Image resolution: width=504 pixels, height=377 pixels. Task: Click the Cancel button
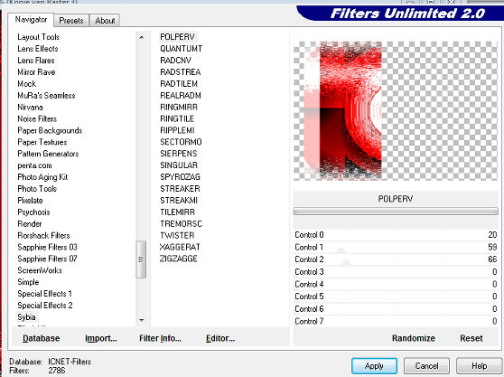[x=426, y=366]
